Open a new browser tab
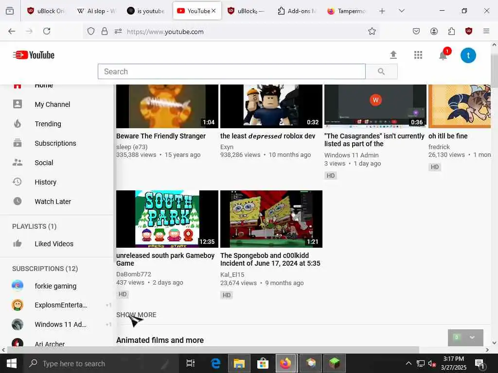The height and width of the screenshot is (373, 498). (x=382, y=11)
